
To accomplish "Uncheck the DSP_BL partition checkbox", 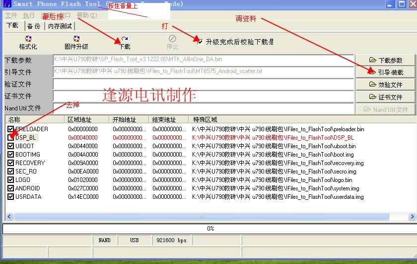I will coord(11,138).
